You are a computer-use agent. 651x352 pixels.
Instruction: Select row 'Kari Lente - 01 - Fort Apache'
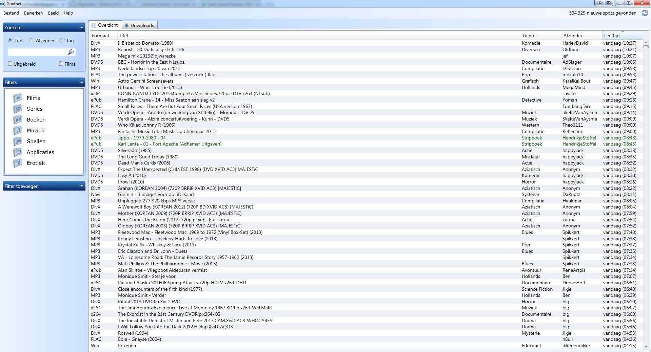click(x=366, y=144)
